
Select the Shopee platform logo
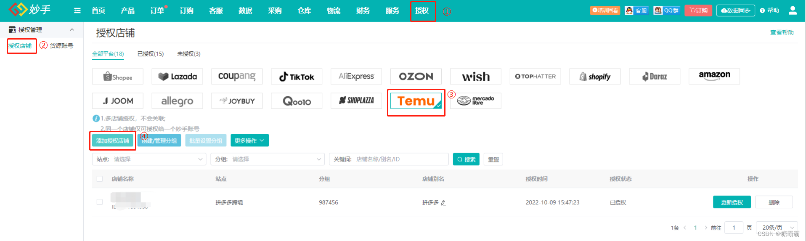click(x=118, y=77)
